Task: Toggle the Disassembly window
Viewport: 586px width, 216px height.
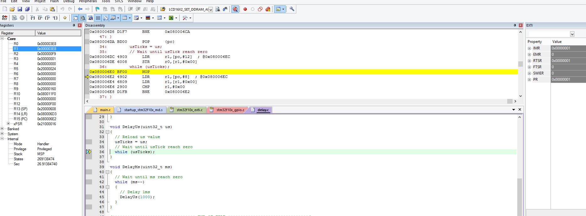Action: click(83, 18)
